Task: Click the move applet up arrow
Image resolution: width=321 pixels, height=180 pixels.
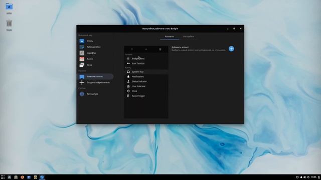Action: (x=132, y=49)
